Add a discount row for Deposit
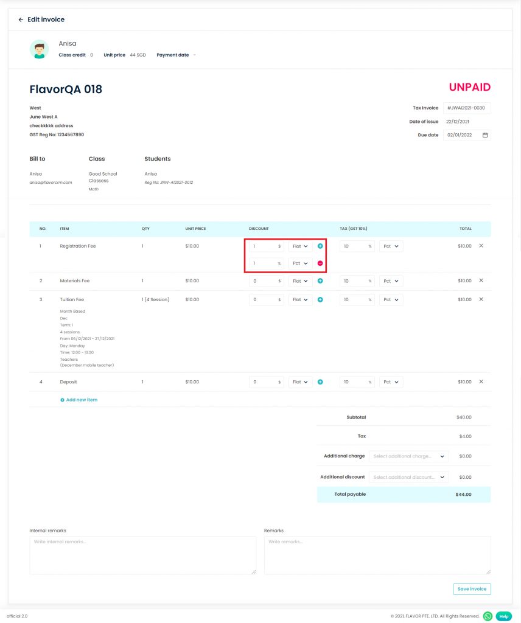The height and width of the screenshot is (623, 521). tap(320, 382)
